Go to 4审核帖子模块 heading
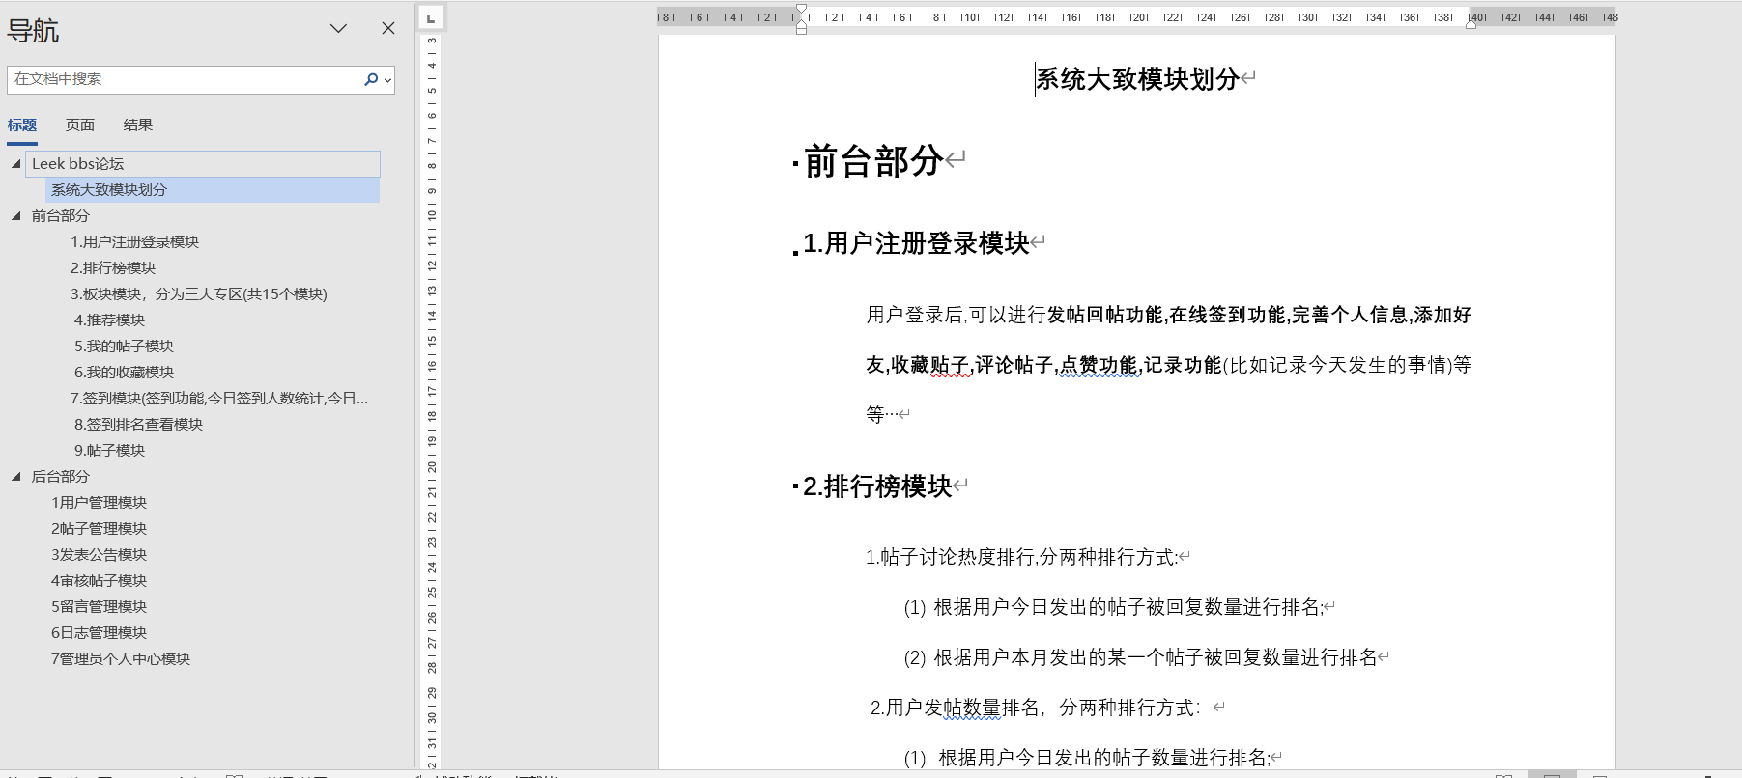The height and width of the screenshot is (778, 1742). [99, 581]
